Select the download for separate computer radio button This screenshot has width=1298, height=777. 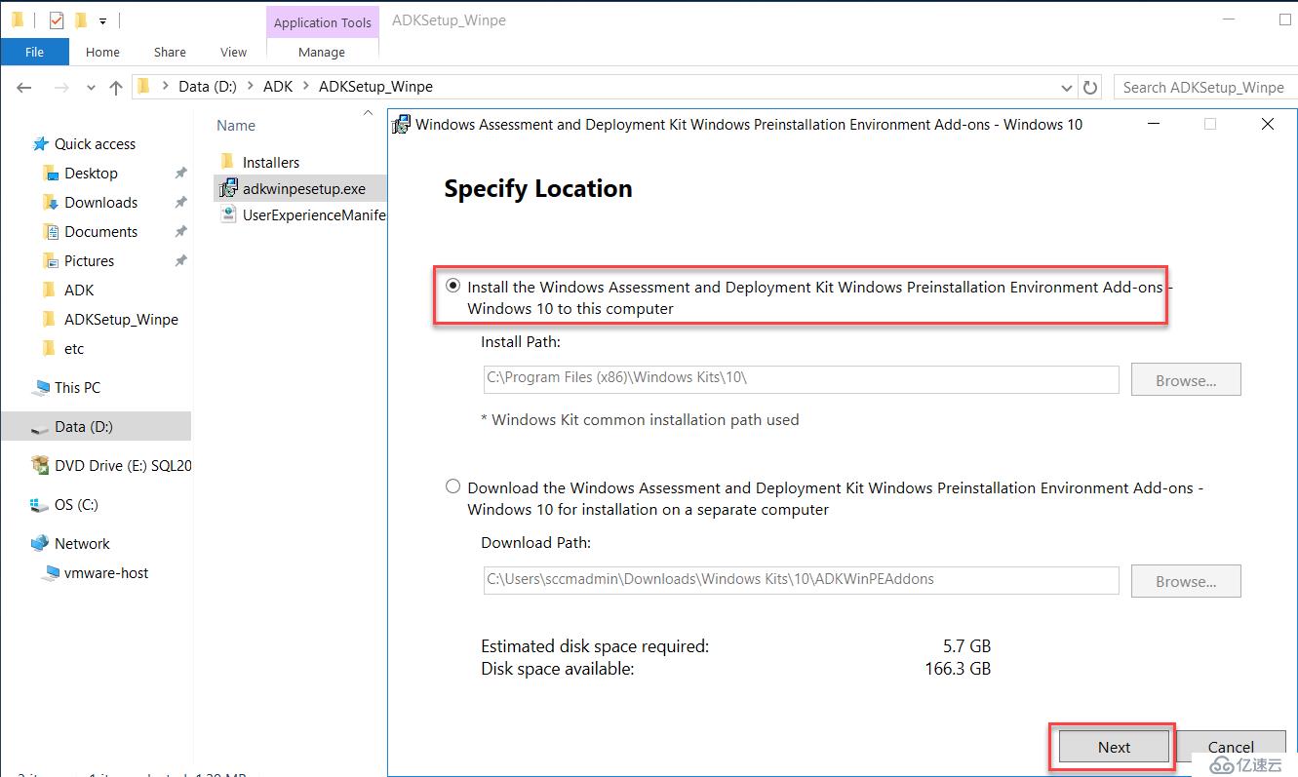pyautogui.click(x=452, y=486)
